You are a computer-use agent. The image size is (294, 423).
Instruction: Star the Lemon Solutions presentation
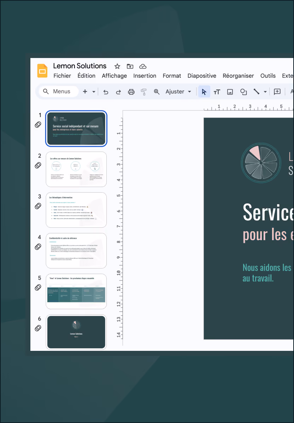point(117,66)
